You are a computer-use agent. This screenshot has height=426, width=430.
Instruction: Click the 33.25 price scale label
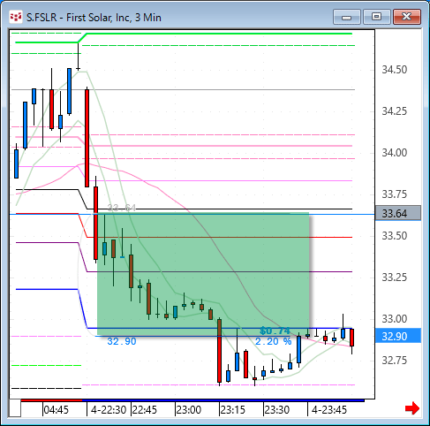click(x=395, y=278)
